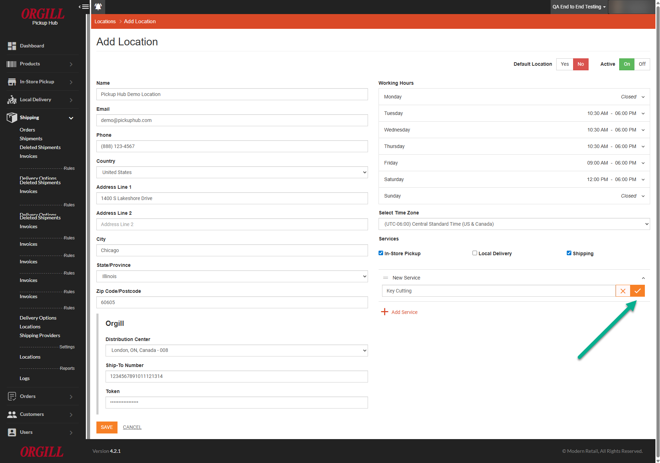Open the Distribution Center dropdown
This screenshot has height=463, width=660.
[x=237, y=351]
